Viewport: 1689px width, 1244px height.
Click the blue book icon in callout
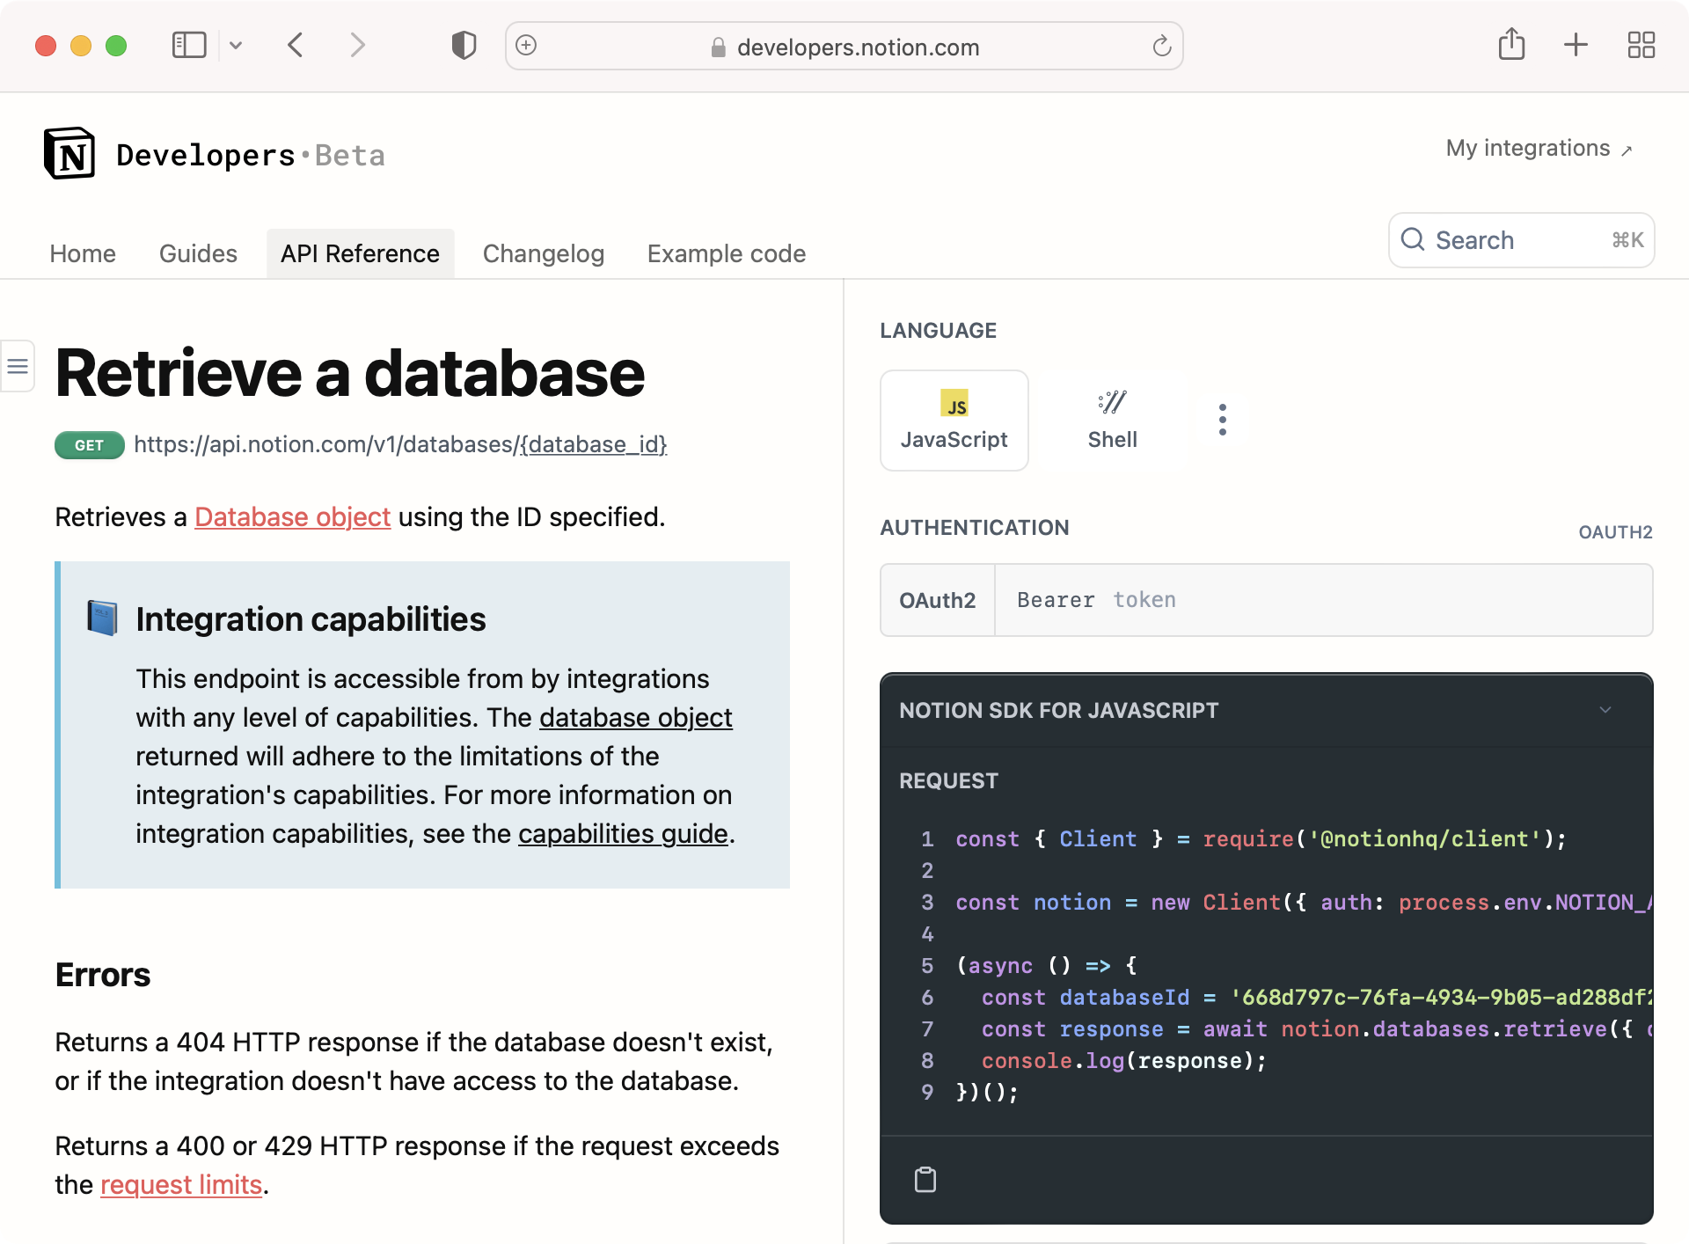(102, 618)
